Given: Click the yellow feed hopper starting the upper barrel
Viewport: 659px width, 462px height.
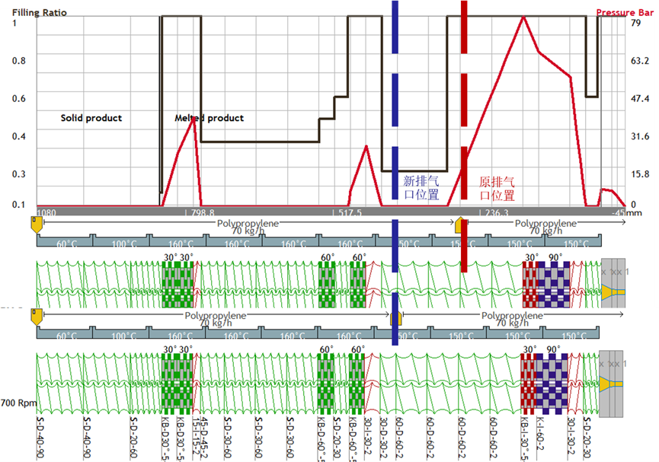Looking at the screenshot, I should coord(36,224).
